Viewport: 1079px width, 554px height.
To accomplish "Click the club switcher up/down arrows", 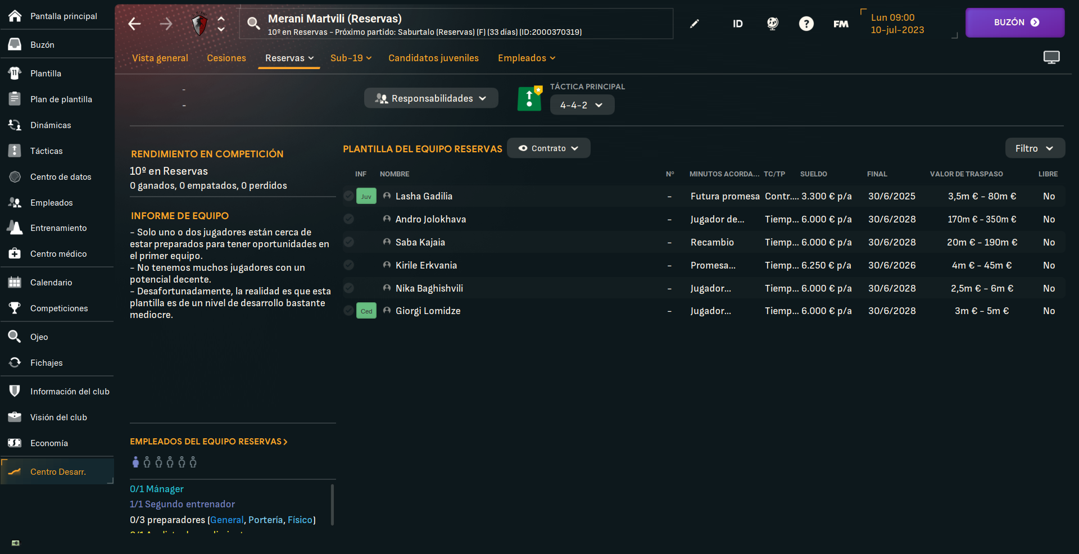I will 221,24.
